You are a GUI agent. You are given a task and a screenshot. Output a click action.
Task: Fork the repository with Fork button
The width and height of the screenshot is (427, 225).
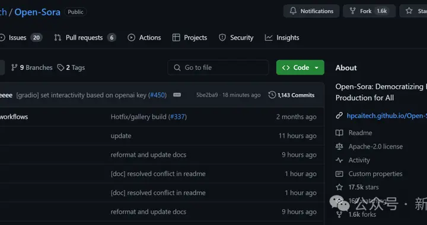click(369, 11)
